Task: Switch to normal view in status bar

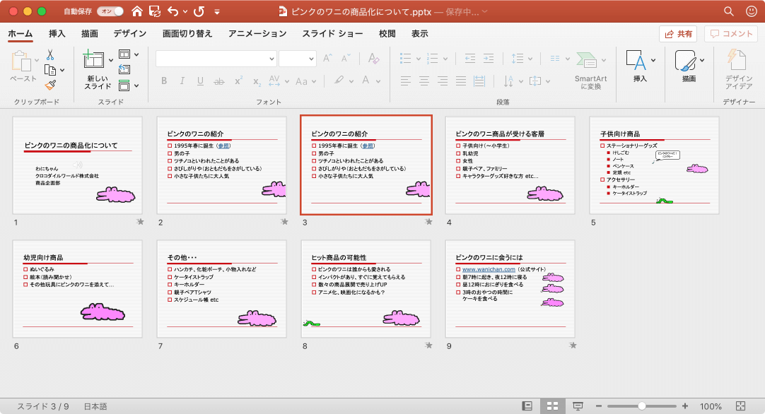Action: pos(527,406)
